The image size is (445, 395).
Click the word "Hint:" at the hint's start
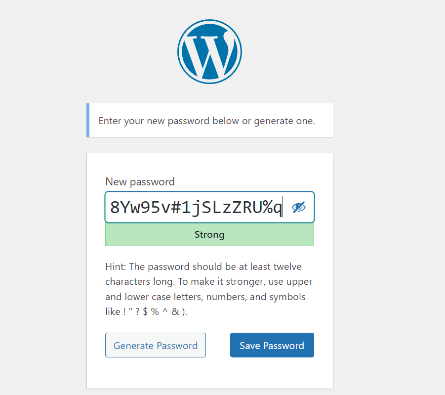[x=116, y=267]
